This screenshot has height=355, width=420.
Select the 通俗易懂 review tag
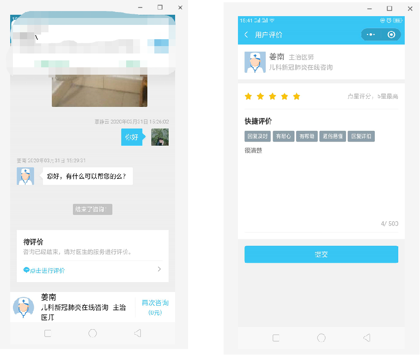(333, 136)
